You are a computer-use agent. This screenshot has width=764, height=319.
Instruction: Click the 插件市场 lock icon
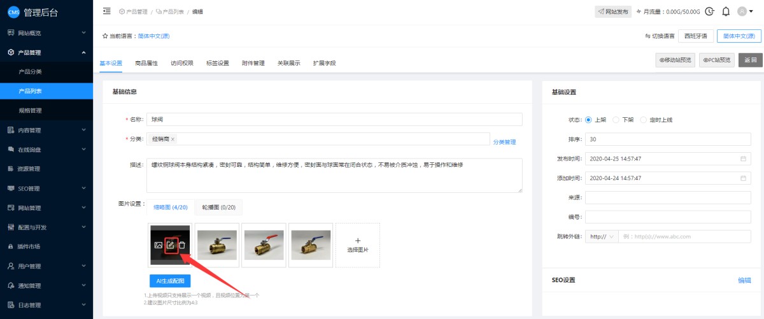point(11,246)
